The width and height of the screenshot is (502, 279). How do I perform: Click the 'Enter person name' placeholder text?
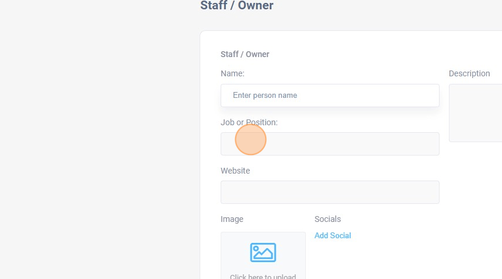click(265, 96)
